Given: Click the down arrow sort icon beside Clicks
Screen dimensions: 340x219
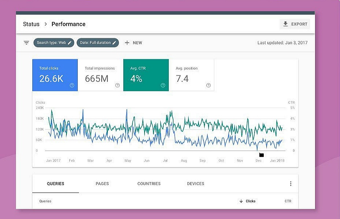Looking at the screenshot, I should pos(241,201).
